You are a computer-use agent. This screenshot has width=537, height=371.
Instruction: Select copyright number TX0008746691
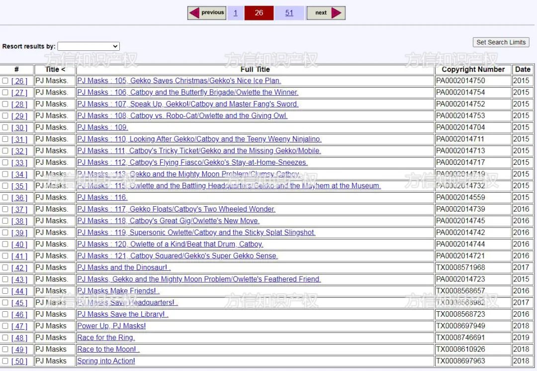(460, 338)
